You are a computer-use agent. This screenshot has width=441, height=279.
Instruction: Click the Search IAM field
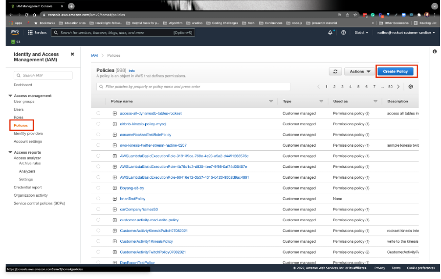(x=43, y=75)
